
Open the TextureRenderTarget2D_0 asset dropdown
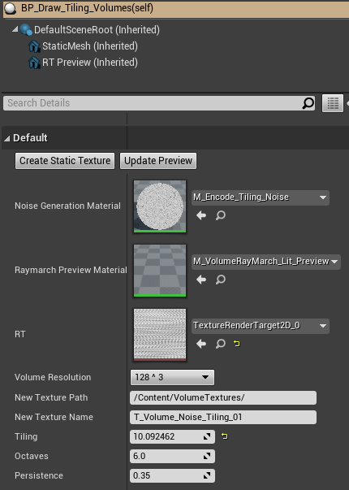[x=261, y=326]
